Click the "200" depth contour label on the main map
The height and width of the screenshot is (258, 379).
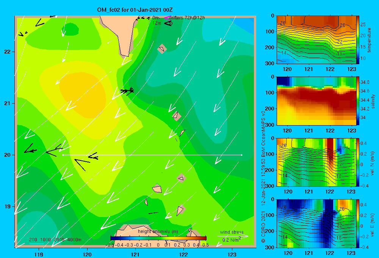coord(33,240)
